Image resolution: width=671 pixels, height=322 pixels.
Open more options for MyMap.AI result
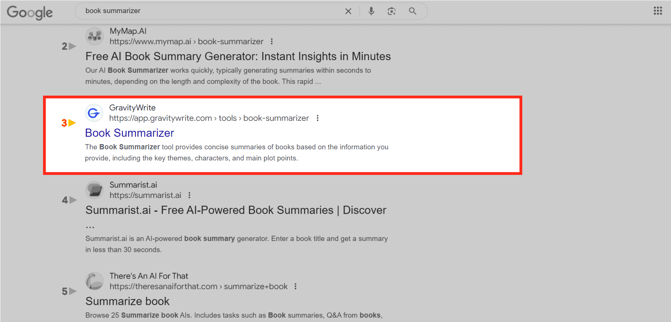coord(272,42)
